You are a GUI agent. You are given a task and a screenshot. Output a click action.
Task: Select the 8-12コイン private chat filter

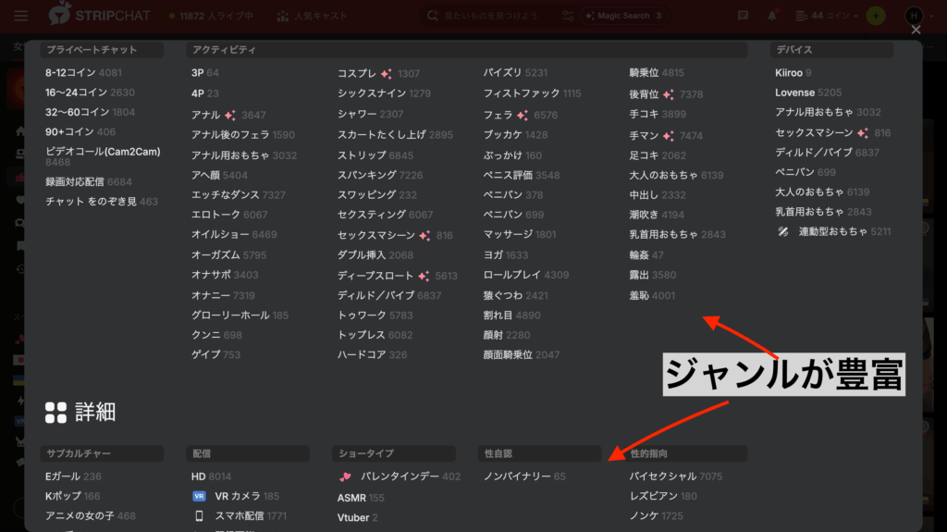click(x=83, y=72)
